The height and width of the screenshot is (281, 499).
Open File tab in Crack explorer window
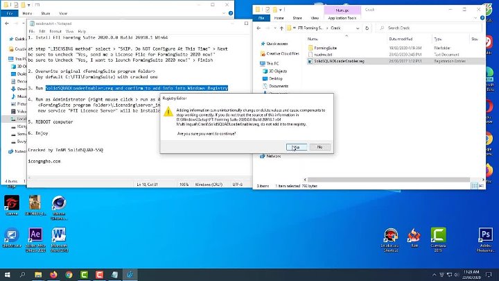[261, 18]
